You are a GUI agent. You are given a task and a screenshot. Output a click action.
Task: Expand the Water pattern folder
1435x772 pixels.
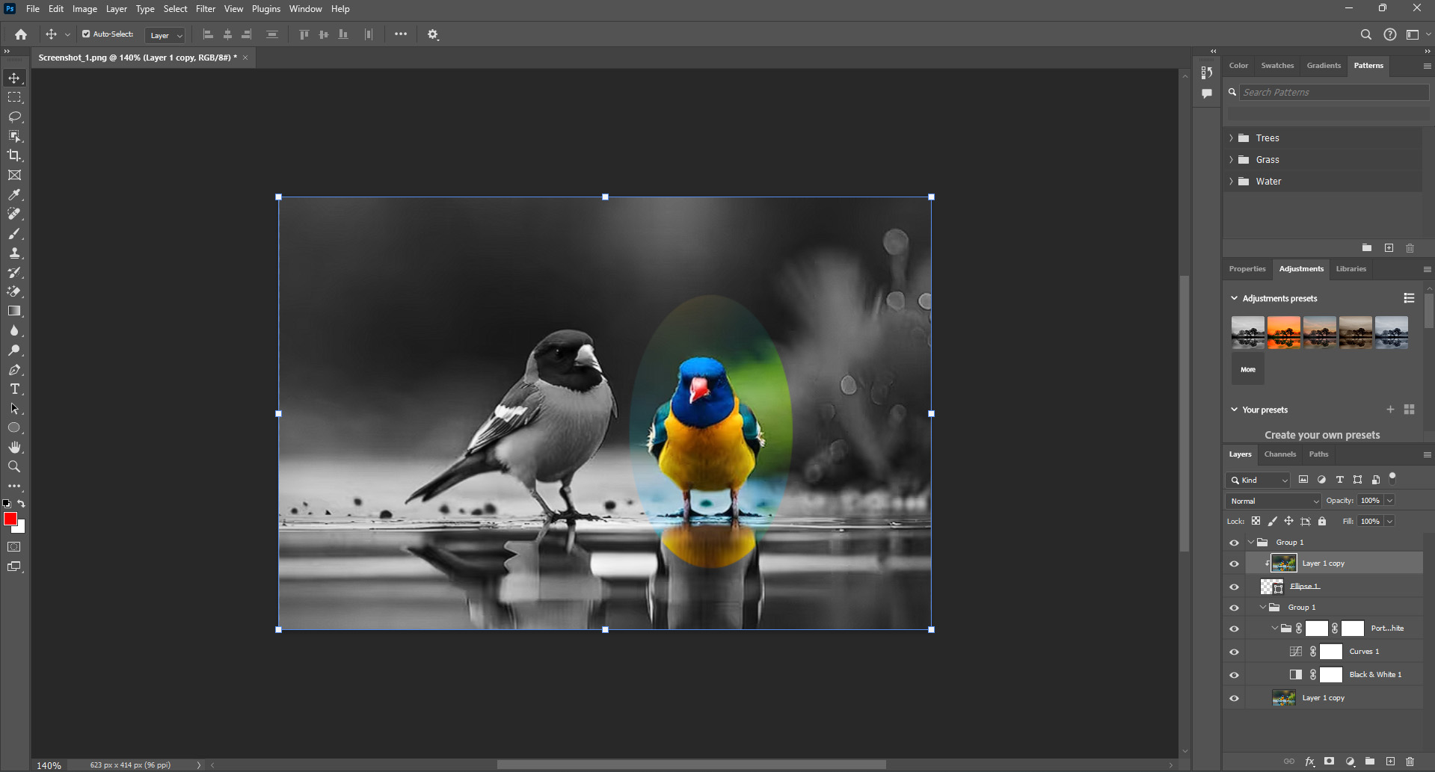click(x=1232, y=181)
